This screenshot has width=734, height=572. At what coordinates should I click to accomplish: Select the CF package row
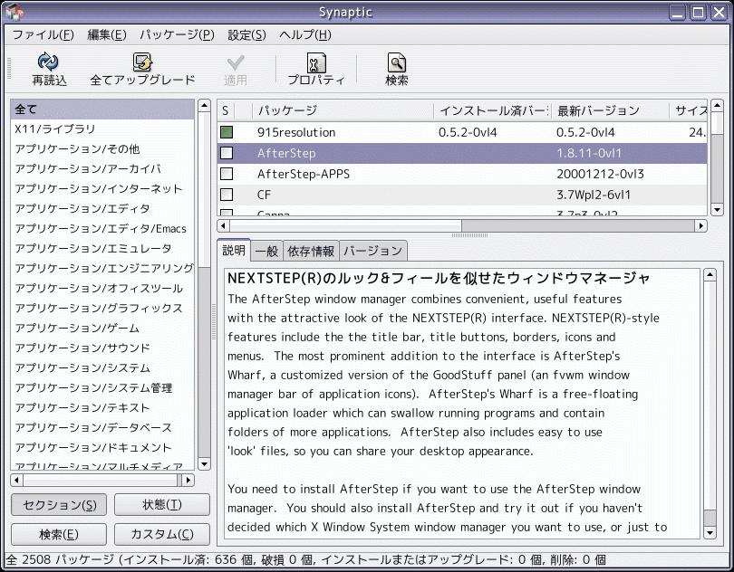click(x=462, y=195)
